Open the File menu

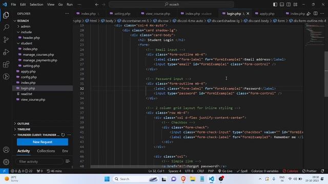coord(13,5)
